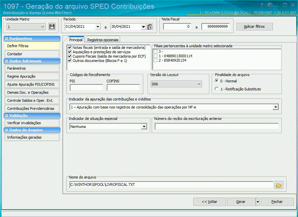Collapse the Validação section
The image size is (298, 217).
click(6, 116)
